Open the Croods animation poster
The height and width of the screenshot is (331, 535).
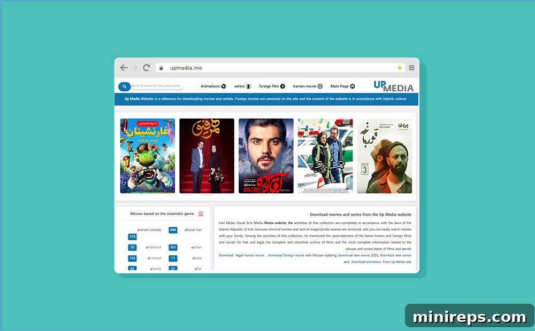pos(148,156)
